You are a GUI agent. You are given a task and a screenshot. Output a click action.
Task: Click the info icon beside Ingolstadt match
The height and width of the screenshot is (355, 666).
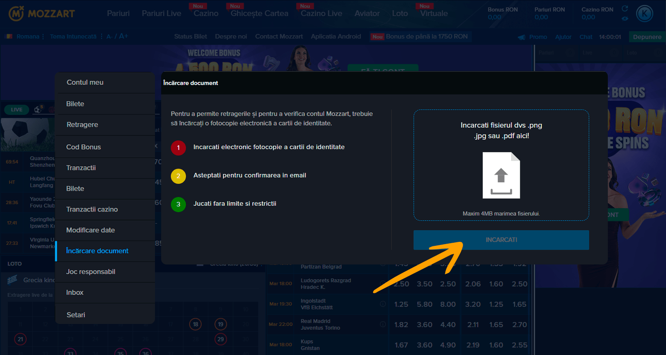pos(383,304)
